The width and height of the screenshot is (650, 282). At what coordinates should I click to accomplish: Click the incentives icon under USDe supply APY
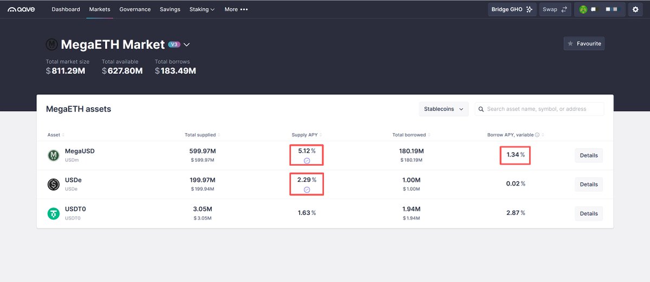click(307, 189)
